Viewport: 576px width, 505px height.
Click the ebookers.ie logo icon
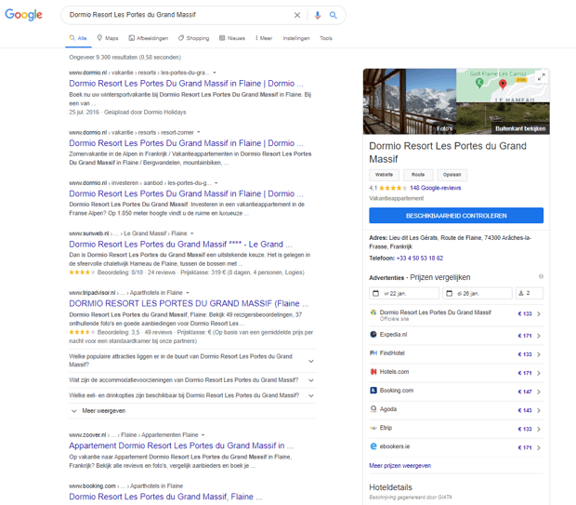pyautogui.click(x=373, y=446)
